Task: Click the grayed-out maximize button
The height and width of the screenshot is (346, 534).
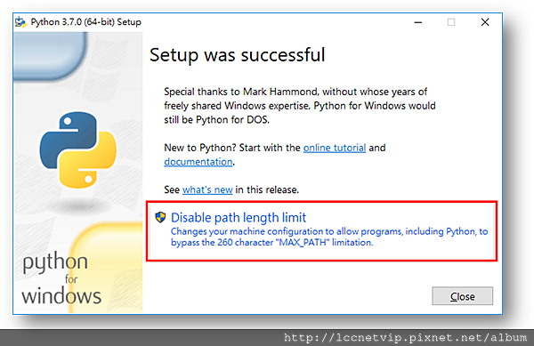Action: point(451,22)
